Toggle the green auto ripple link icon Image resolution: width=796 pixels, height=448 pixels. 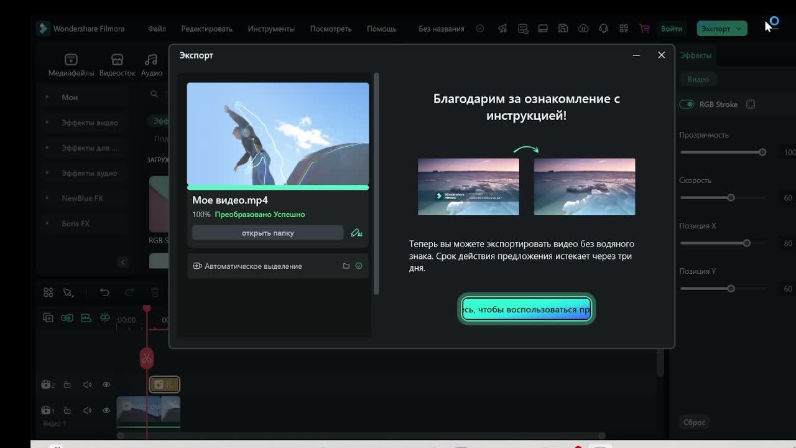tap(67, 318)
